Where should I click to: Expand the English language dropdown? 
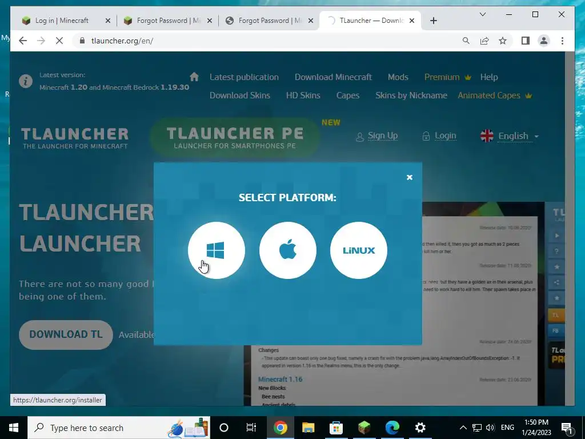(x=510, y=136)
